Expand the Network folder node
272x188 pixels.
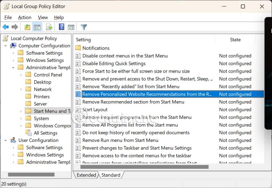pos(21,89)
